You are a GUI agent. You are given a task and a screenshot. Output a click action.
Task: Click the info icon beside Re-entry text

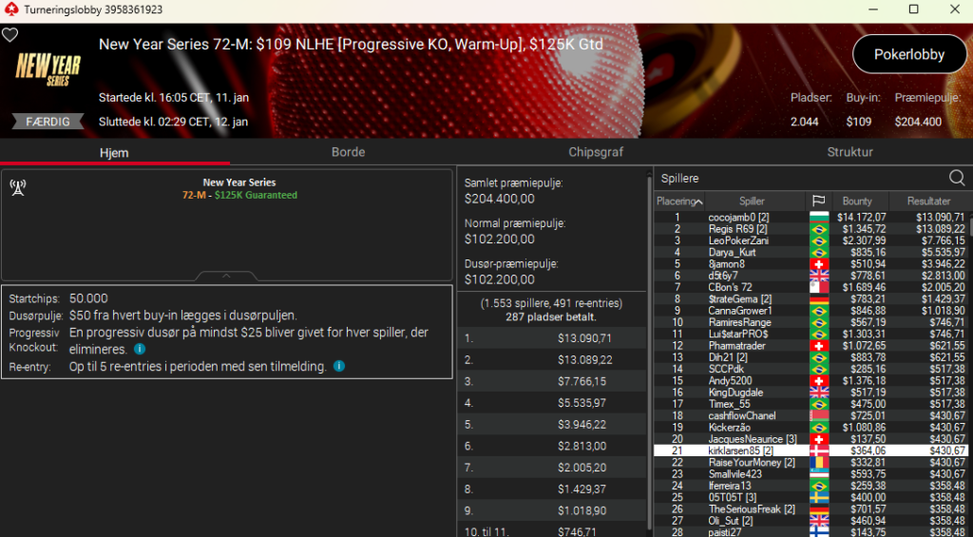click(x=339, y=366)
